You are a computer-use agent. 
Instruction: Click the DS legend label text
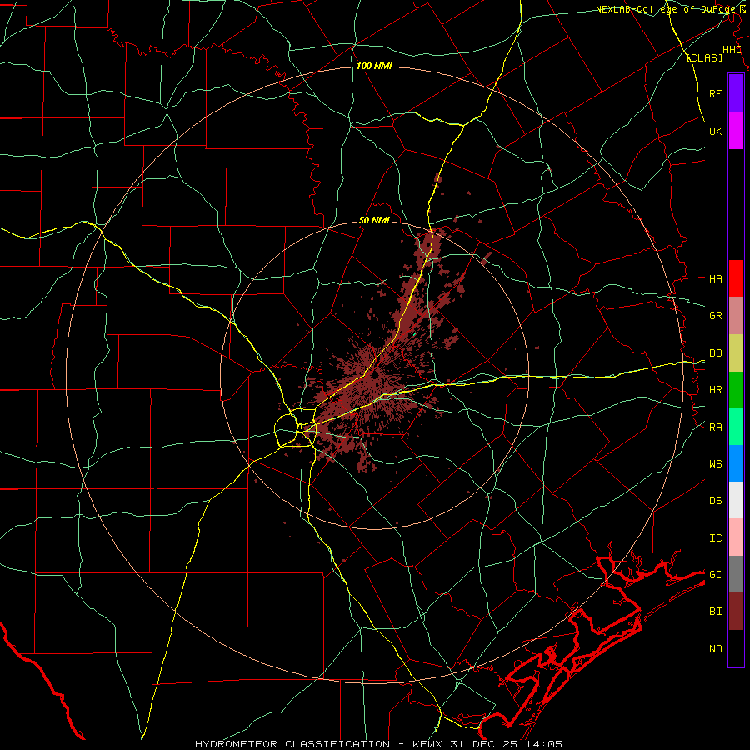(x=715, y=501)
